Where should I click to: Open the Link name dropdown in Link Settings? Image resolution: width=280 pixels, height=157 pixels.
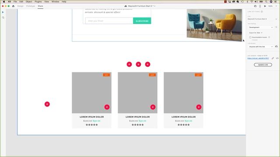click(262, 19)
